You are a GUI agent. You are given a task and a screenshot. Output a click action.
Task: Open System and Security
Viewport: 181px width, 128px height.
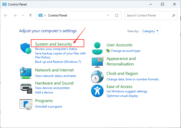53,44
